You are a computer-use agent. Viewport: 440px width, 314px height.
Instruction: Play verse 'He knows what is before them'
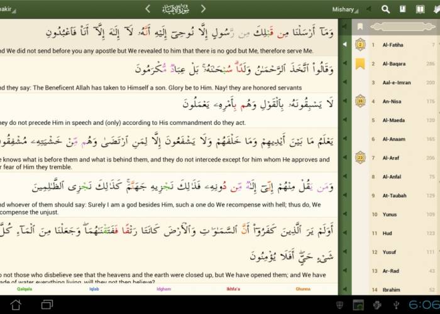345,139
